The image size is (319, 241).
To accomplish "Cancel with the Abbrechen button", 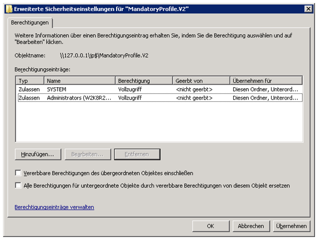I will coord(251,226).
